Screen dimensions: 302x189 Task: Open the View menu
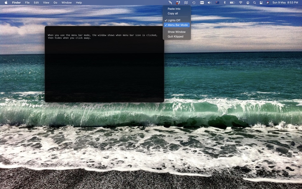coord(46,3)
